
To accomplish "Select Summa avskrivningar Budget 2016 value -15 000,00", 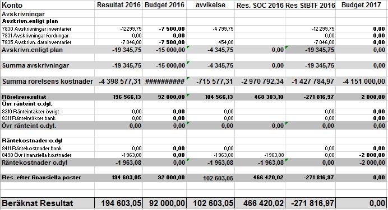I will point(170,65).
